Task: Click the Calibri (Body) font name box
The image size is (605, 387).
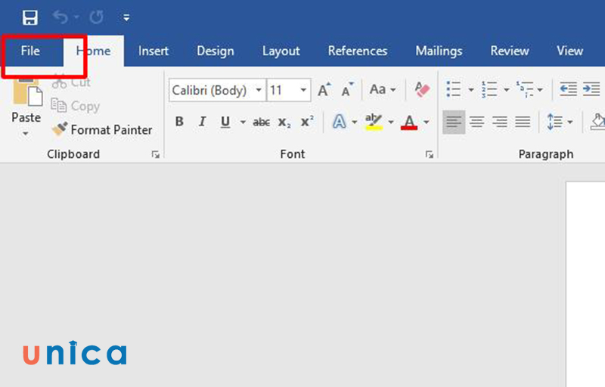Action: [212, 90]
